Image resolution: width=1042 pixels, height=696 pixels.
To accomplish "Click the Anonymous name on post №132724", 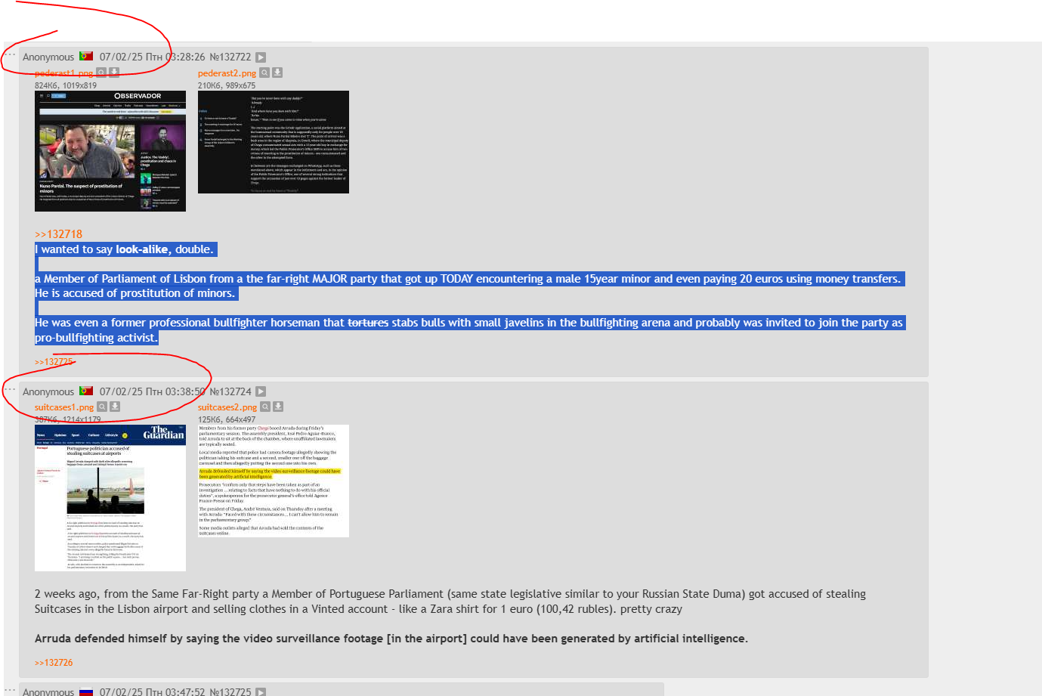I will coord(48,391).
